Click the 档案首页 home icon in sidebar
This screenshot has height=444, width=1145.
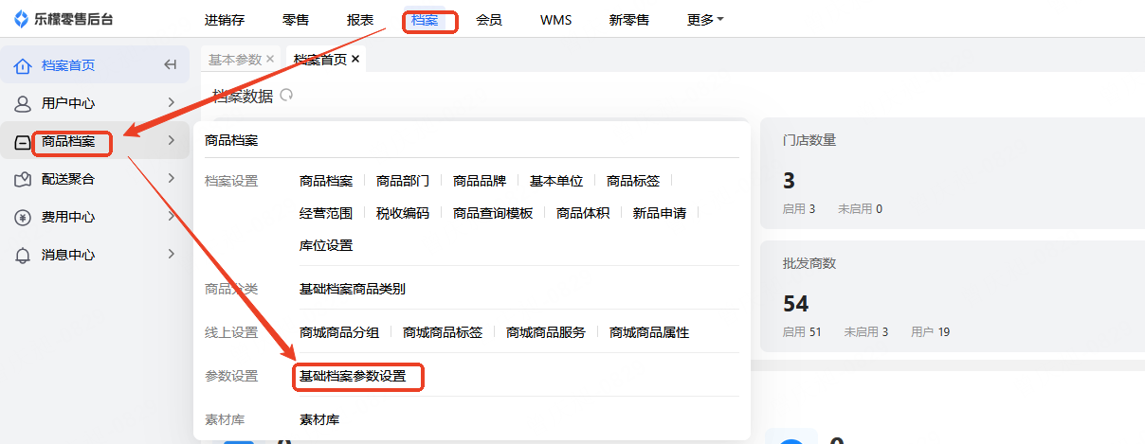tap(23, 65)
